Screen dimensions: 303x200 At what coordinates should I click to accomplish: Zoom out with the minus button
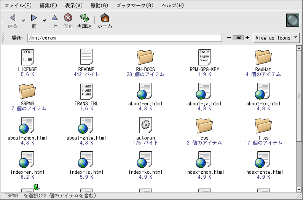[229, 38]
